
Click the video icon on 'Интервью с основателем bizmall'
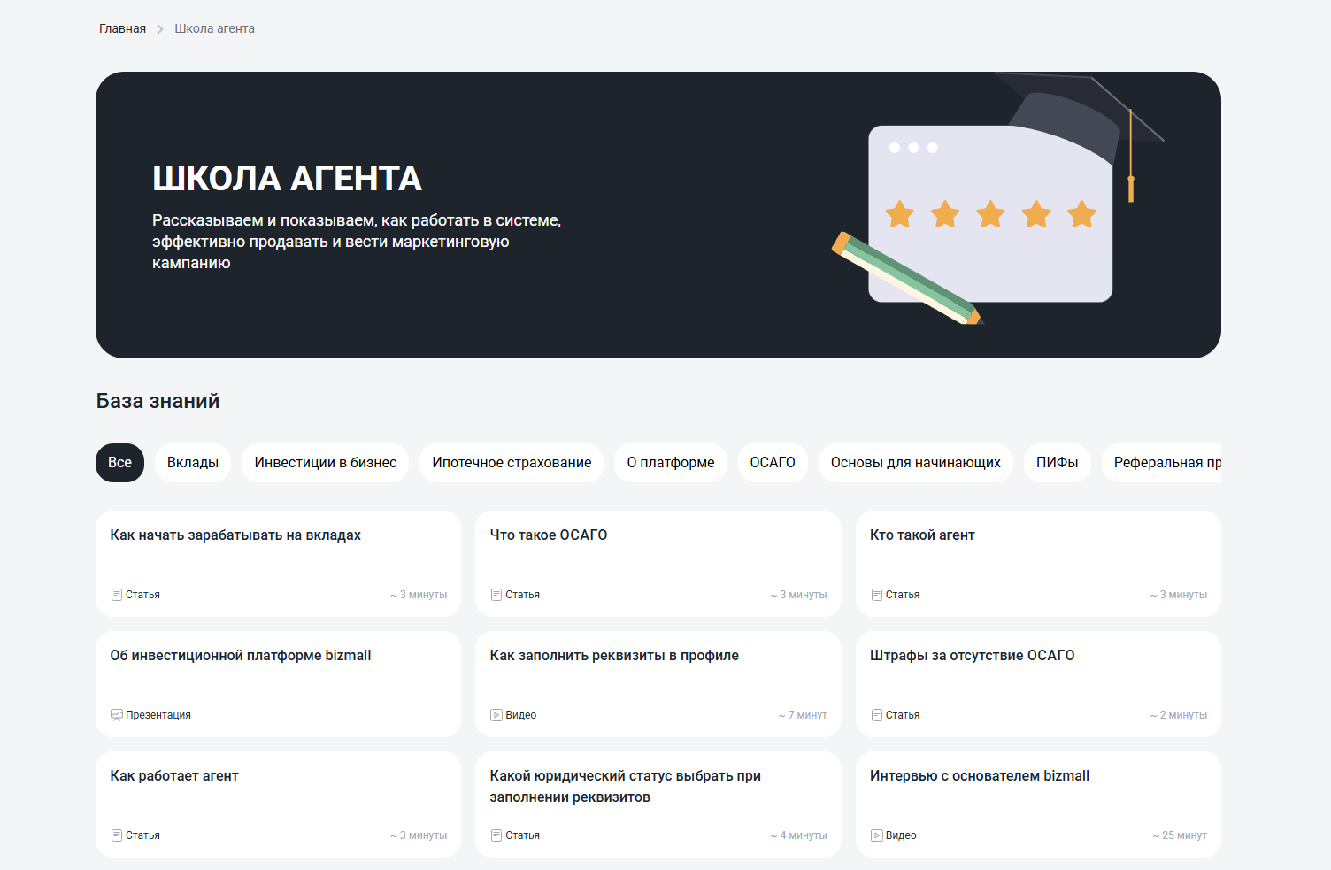[876, 835]
